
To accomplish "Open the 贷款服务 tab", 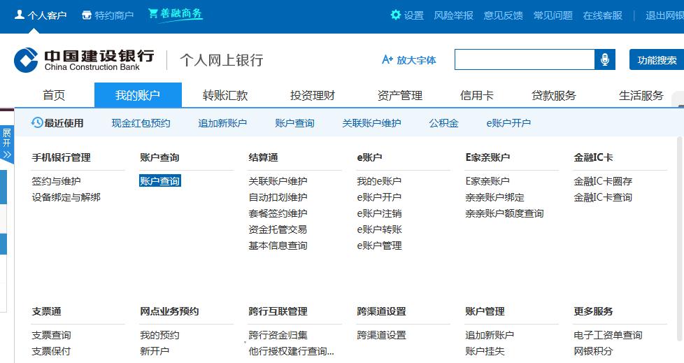I will pos(554,95).
